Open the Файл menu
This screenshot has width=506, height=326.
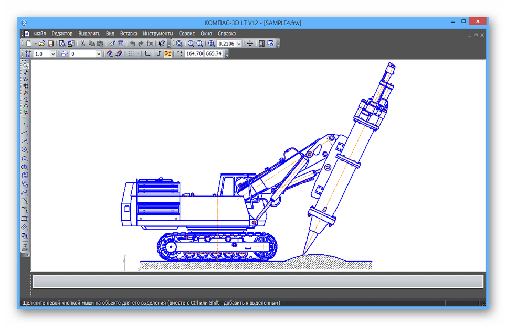40,34
